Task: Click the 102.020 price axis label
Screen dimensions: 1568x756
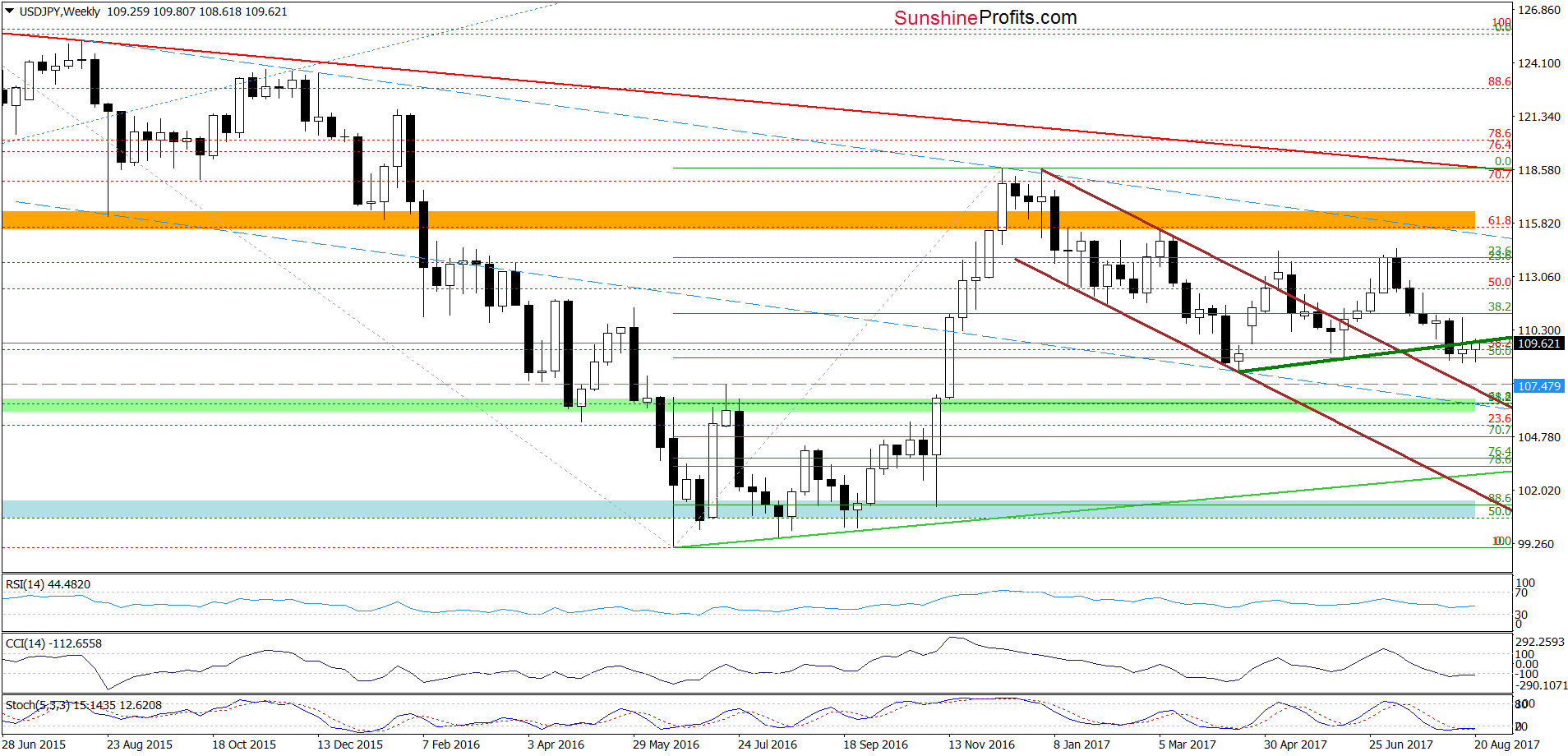Action: pos(1538,491)
